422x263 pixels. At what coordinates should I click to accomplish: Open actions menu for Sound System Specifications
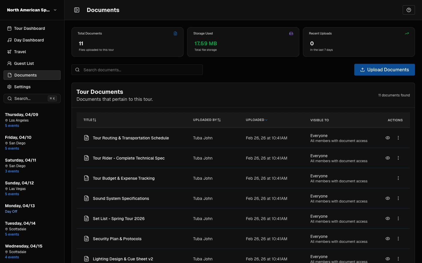tap(398, 198)
